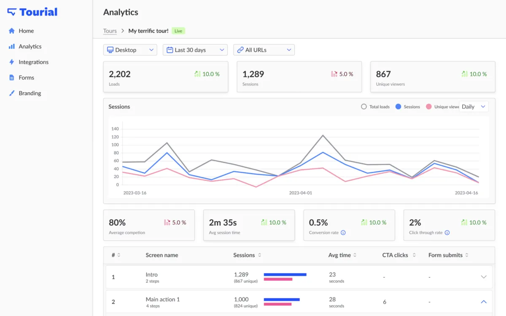Open the Desktop device dropdown
The height and width of the screenshot is (316, 506).
[130, 50]
